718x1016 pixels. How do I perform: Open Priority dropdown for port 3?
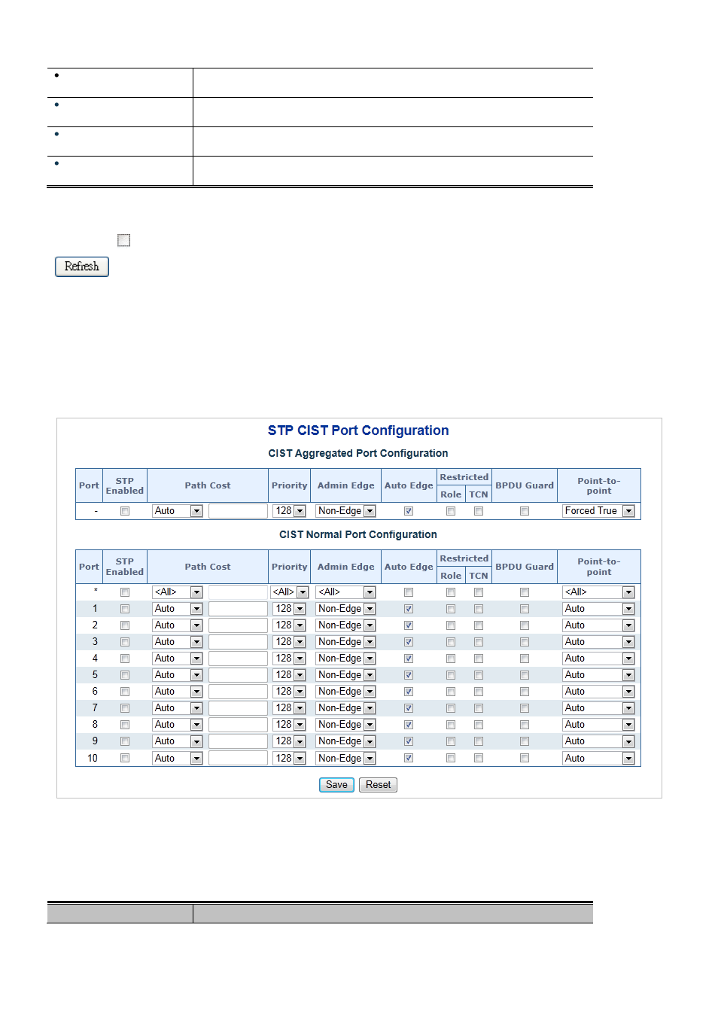pyautogui.click(x=289, y=642)
